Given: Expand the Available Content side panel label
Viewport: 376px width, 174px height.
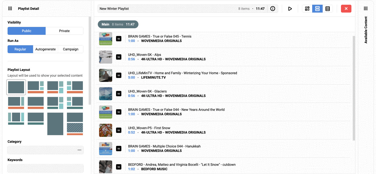Looking at the screenshot, I should (366, 30).
